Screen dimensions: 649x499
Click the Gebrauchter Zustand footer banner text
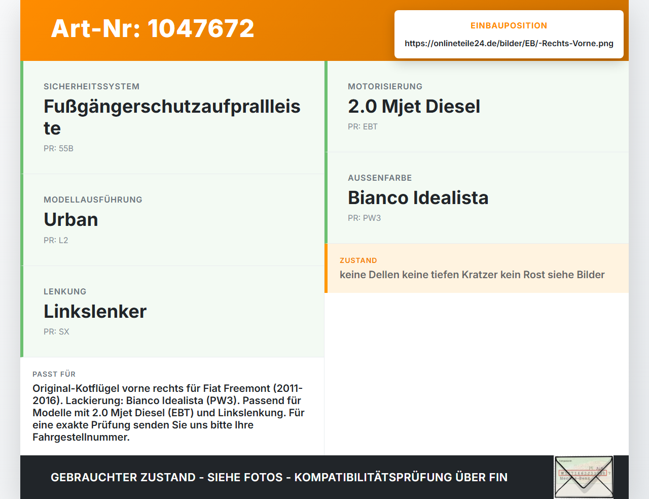coord(279,477)
